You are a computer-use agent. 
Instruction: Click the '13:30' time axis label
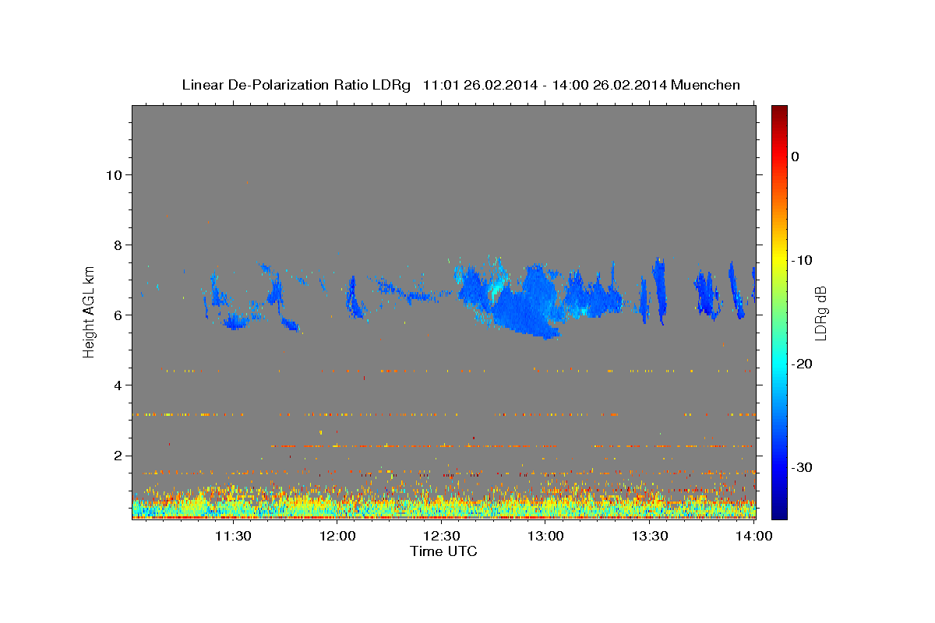click(650, 536)
